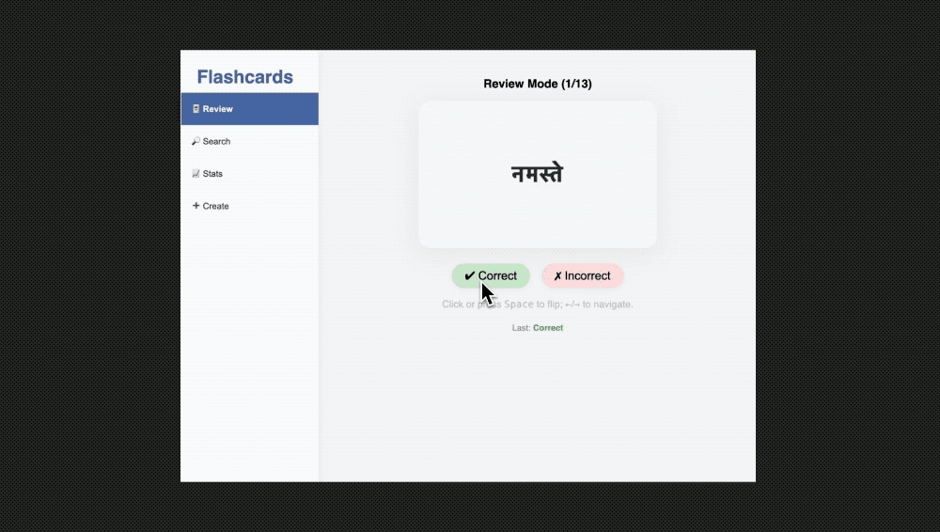Click the Stats chart icon
Viewport: 940px width, 532px height.
[196, 174]
